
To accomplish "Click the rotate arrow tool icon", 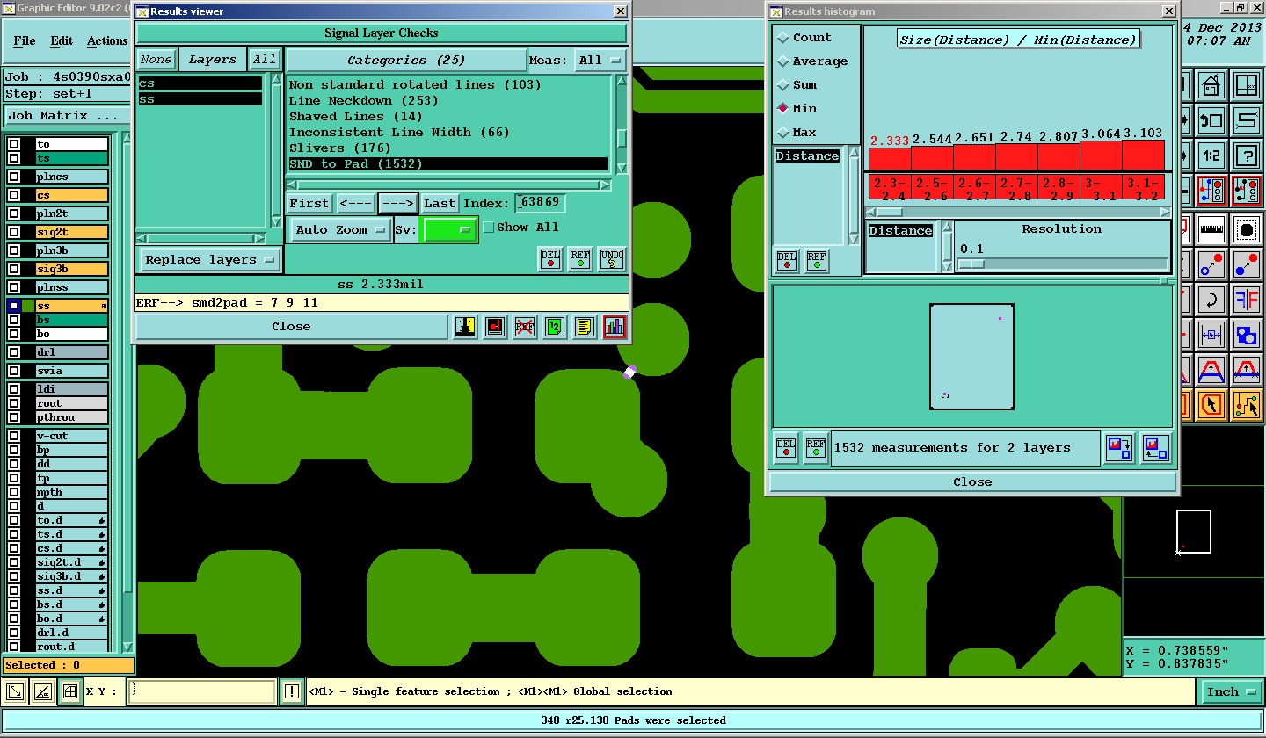I will tap(1211, 299).
